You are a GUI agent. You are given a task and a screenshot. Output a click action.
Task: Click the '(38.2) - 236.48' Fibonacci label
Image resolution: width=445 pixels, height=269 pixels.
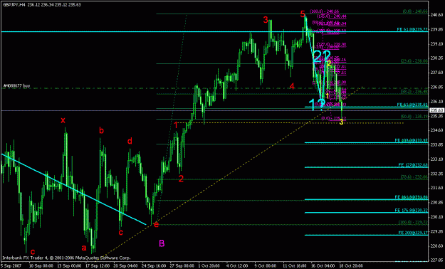(x=414, y=92)
